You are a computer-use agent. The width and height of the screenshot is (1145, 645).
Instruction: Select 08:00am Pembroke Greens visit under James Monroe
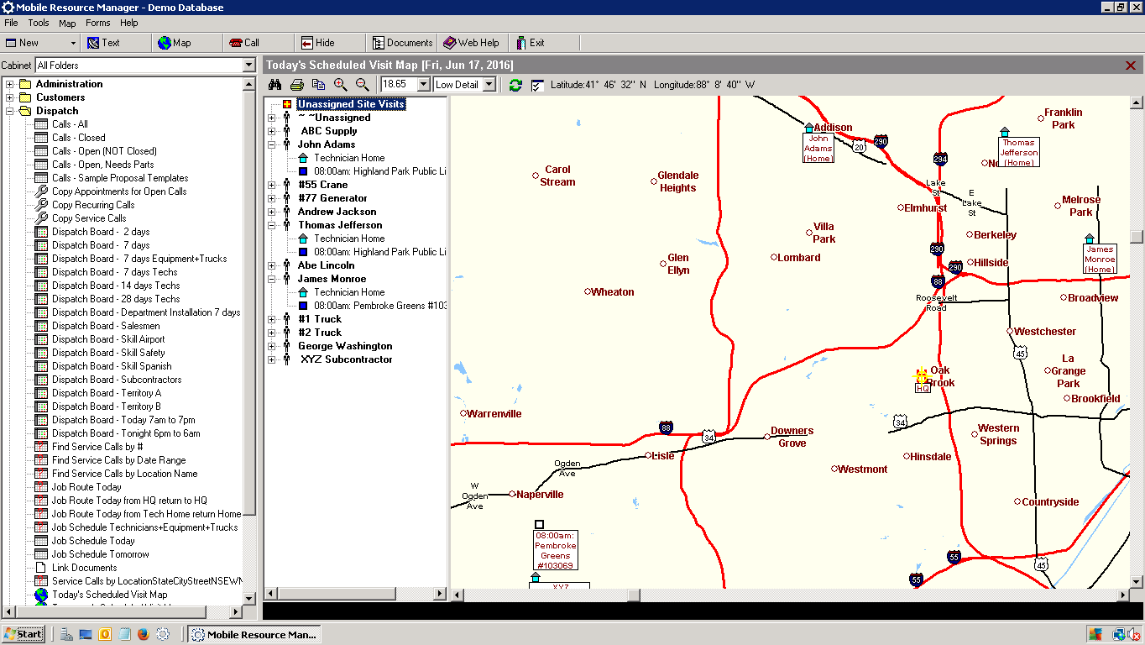tap(380, 306)
